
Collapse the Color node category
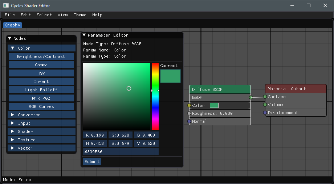pos(42,48)
